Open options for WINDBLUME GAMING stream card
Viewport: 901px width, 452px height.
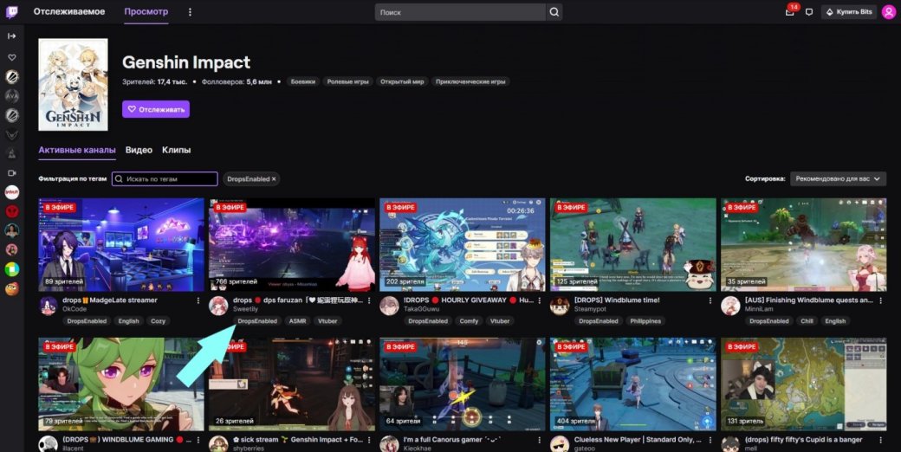click(198, 440)
